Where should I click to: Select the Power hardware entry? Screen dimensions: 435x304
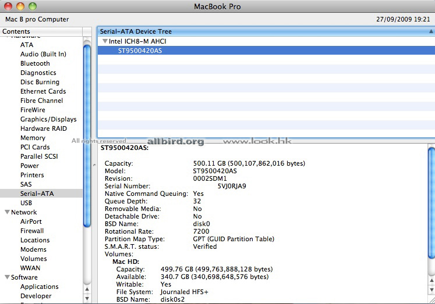pos(30,166)
